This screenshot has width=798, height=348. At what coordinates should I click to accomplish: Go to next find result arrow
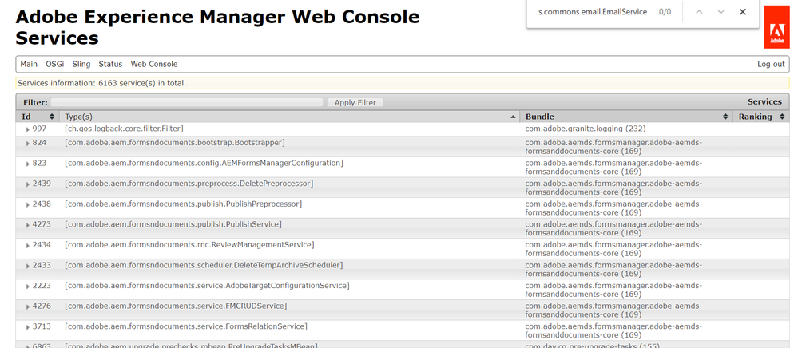coord(721,12)
